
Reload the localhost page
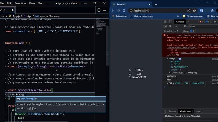pyautogui.click(x=124, y=11)
